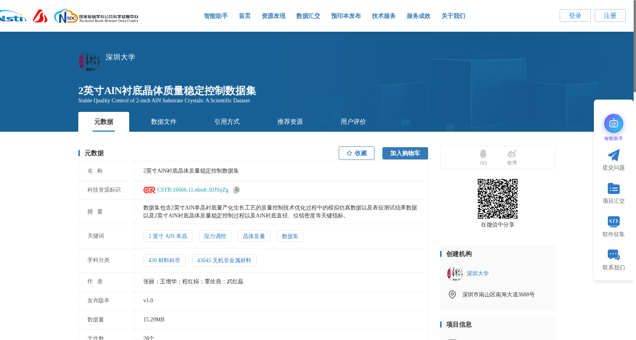Screen dimensions: 636x340
Task: Click the 数据集 keyword tag
Action: (x=290, y=236)
